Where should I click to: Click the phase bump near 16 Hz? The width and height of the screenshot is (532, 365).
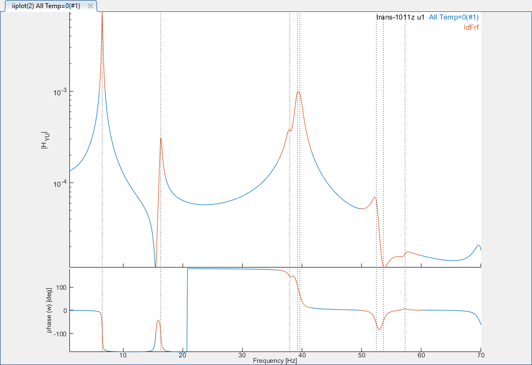158,321
